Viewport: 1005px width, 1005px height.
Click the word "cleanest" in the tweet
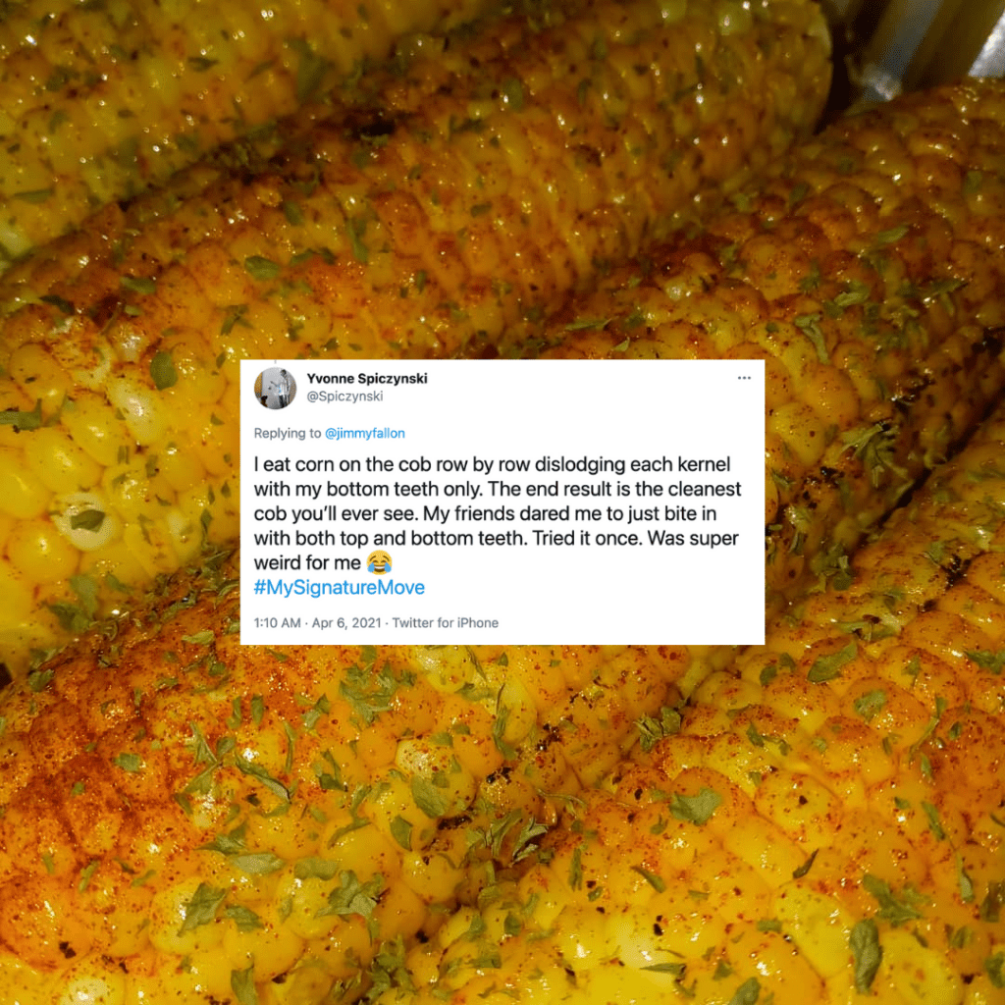(705, 489)
